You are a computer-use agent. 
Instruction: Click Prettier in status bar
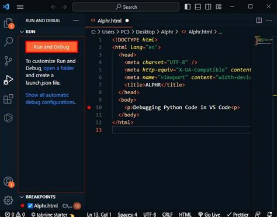(x=238, y=215)
